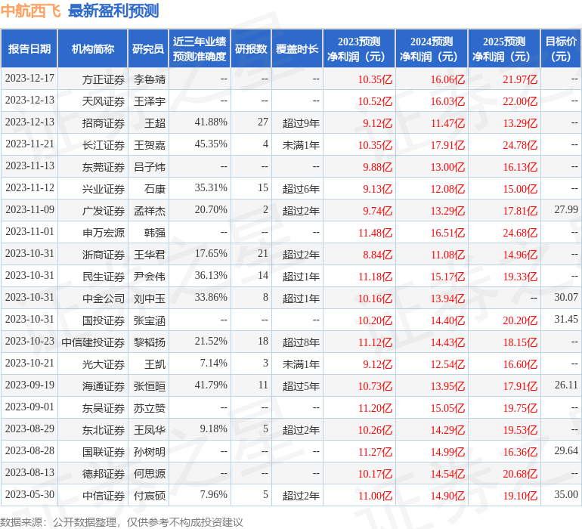Click researcher name 张恒晅

point(150,386)
